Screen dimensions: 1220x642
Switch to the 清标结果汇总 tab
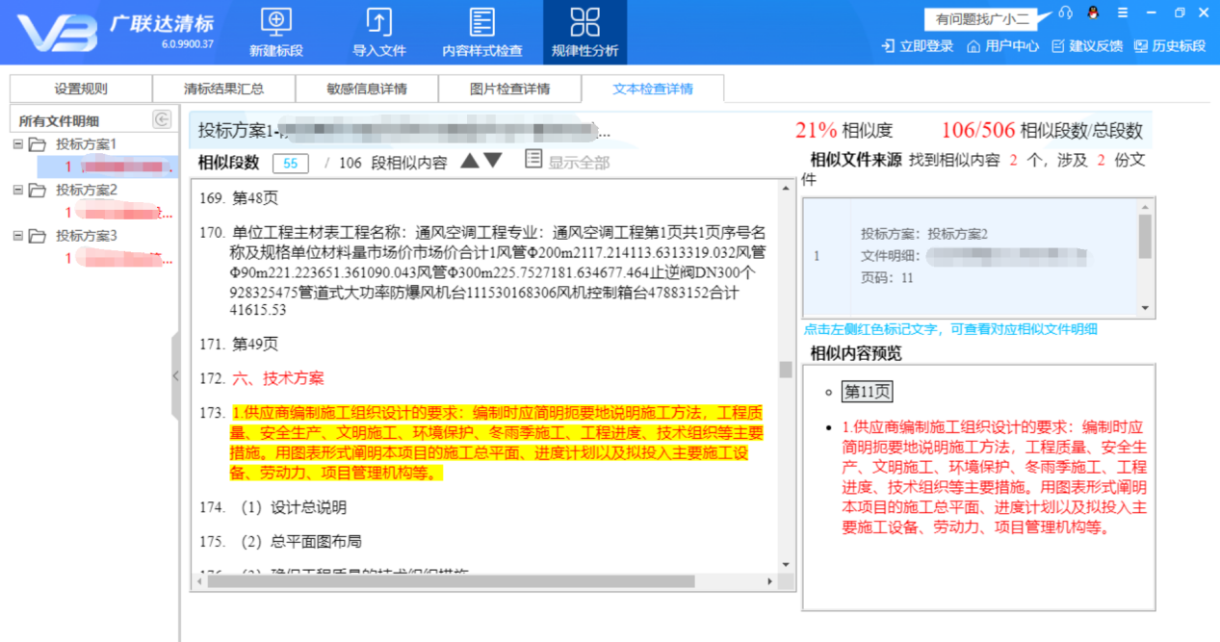[222, 88]
